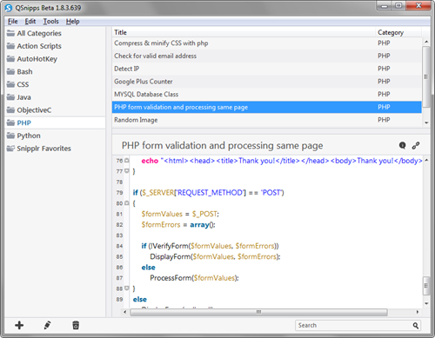This screenshot has height=338, width=435.
Task: Select the Bash folder icon
Action: 10,71
